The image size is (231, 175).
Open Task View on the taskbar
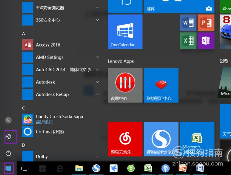(x=25, y=168)
